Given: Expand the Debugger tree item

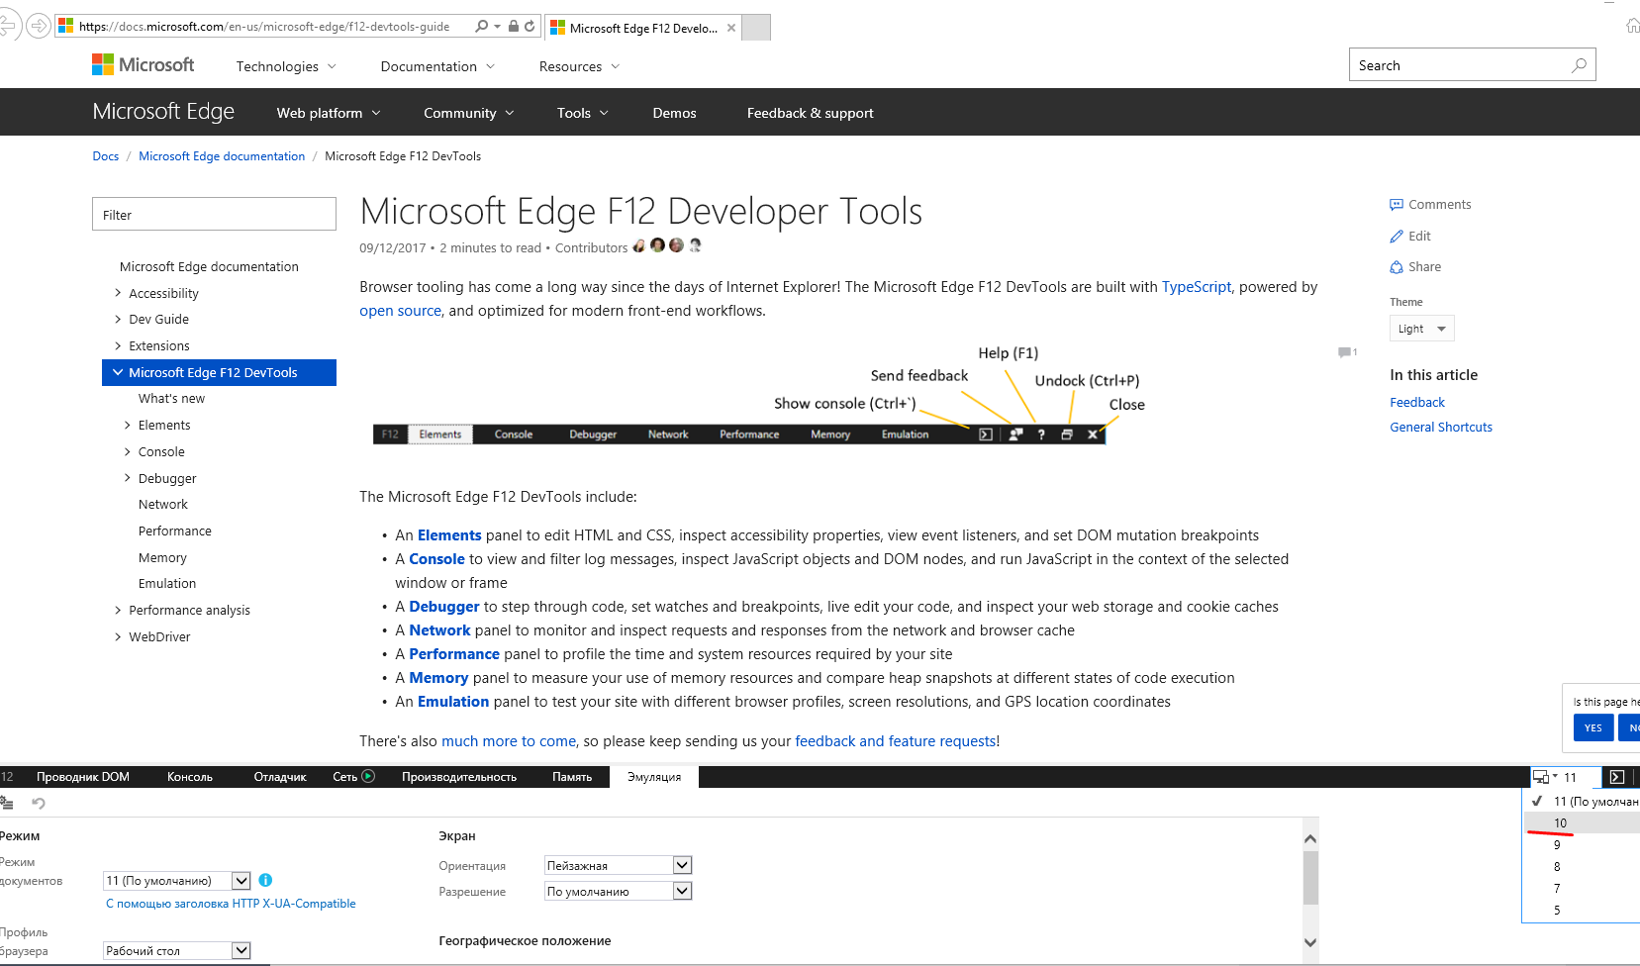Looking at the screenshot, I should (128, 478).
